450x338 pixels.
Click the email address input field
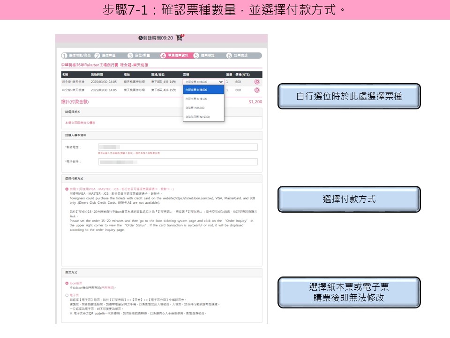pyautogui.click(x=178, y=162)
